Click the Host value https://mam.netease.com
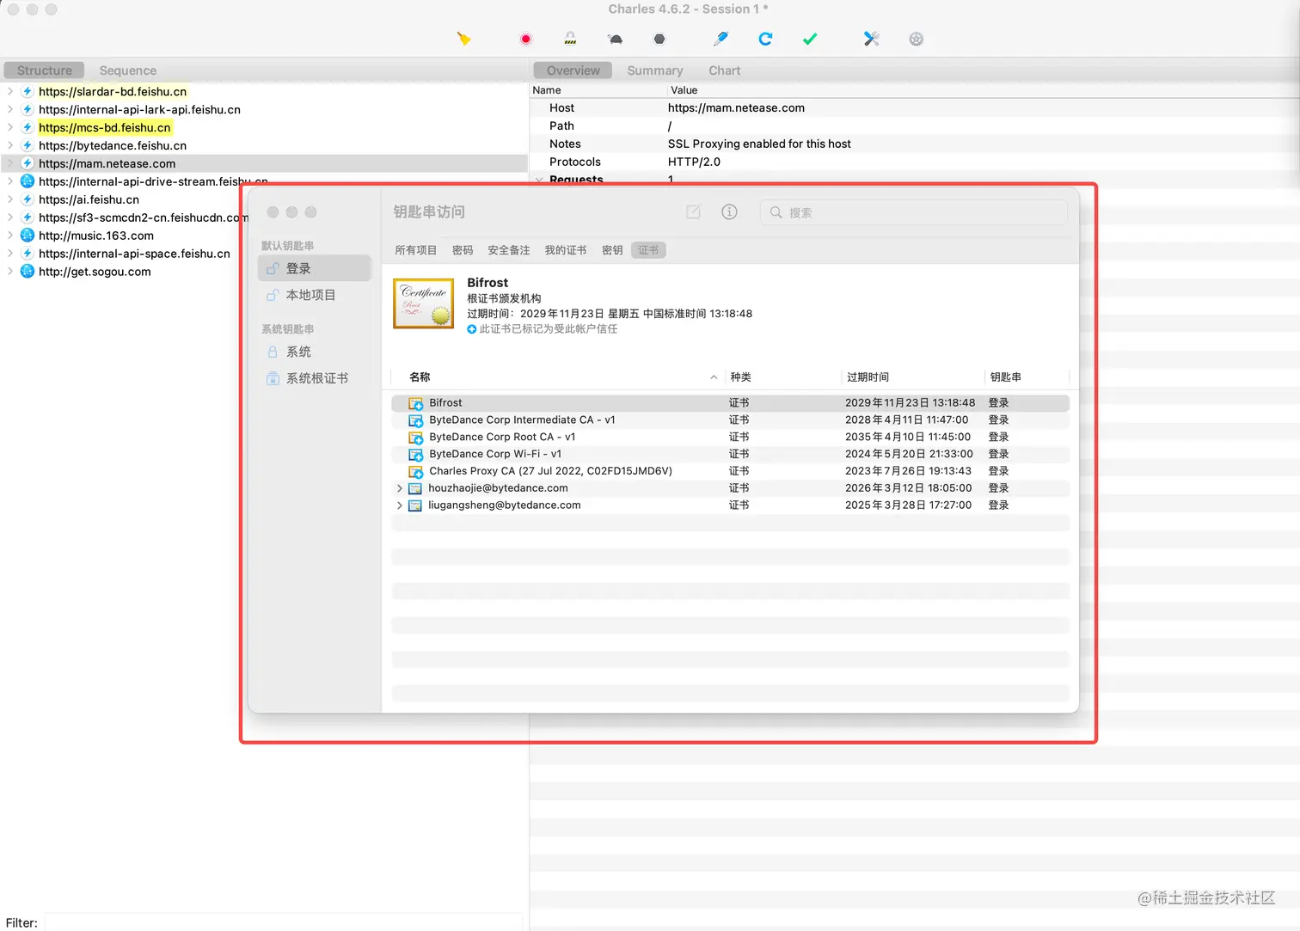 click(x=736, y=108)
